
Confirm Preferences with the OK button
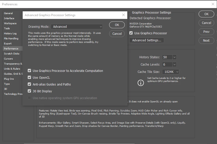(206, 14)
